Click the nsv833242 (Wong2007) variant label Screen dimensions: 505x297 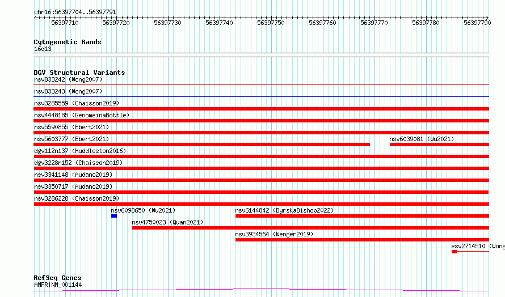pyautogui.click(x=68, y=79)
